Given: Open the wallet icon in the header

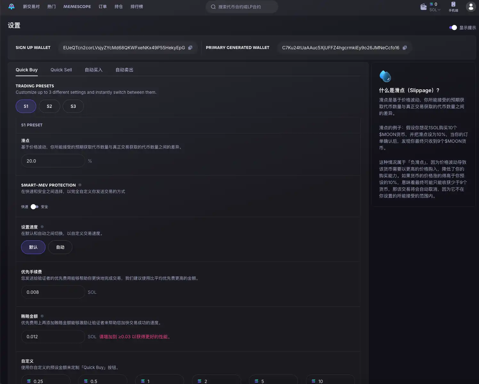Looking at the screenshot, I should pyautogui.click(x=423, y=6).
